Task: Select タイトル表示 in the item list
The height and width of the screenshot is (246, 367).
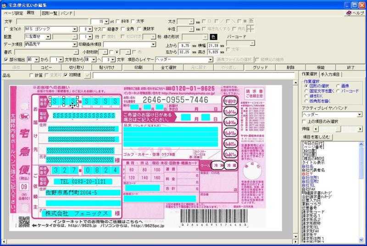Action: [313, 162]
